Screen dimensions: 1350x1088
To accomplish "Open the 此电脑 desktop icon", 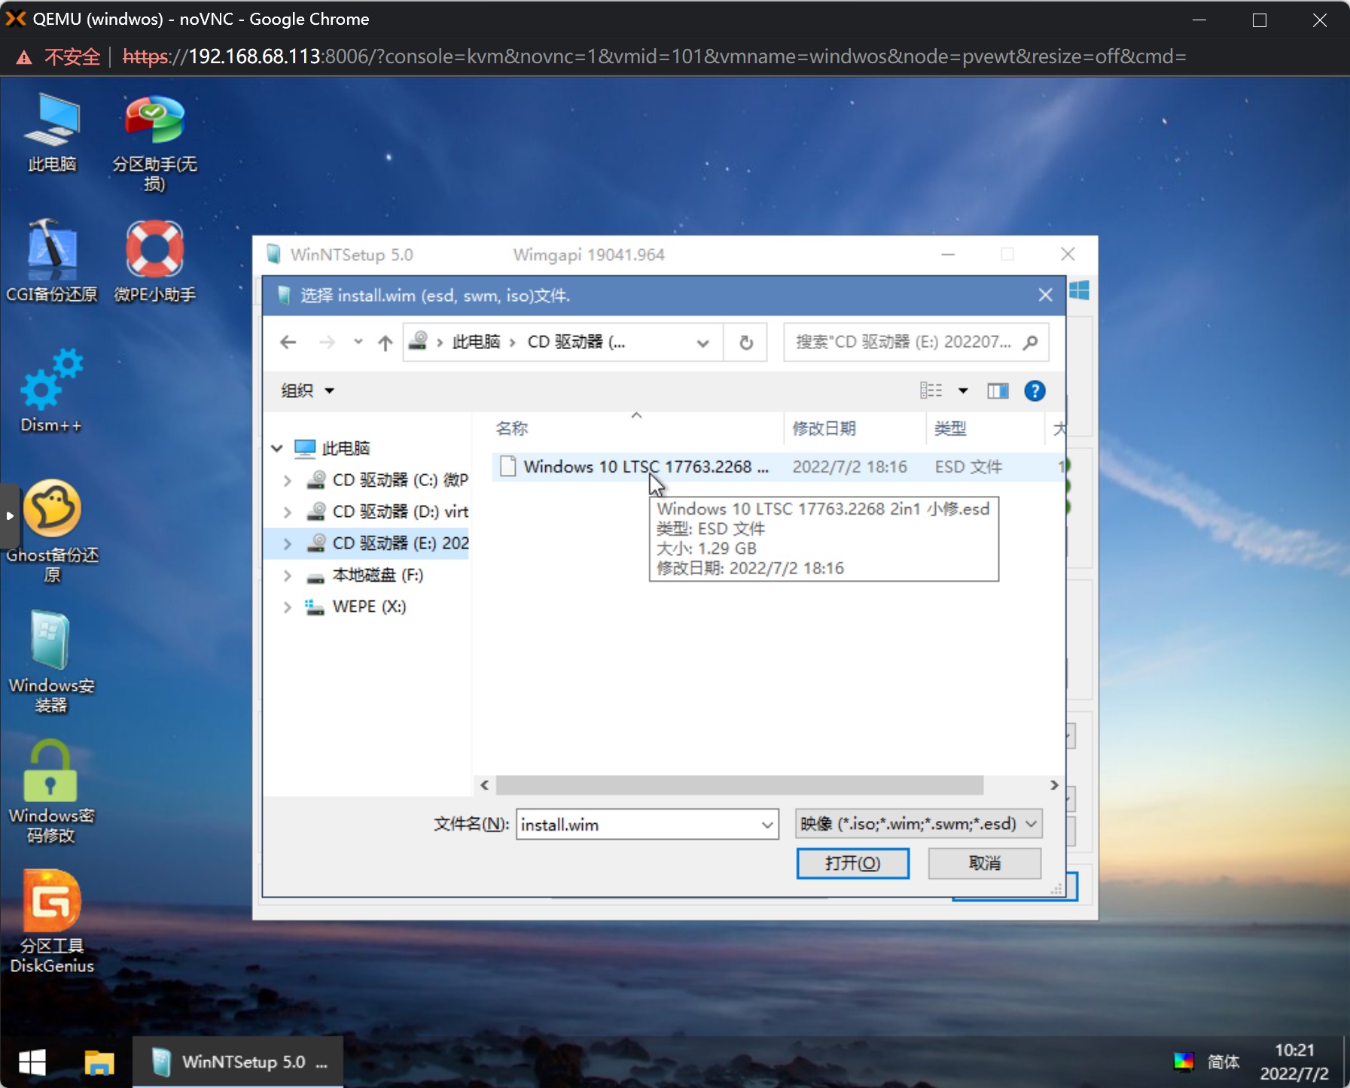I will (52, 133).
